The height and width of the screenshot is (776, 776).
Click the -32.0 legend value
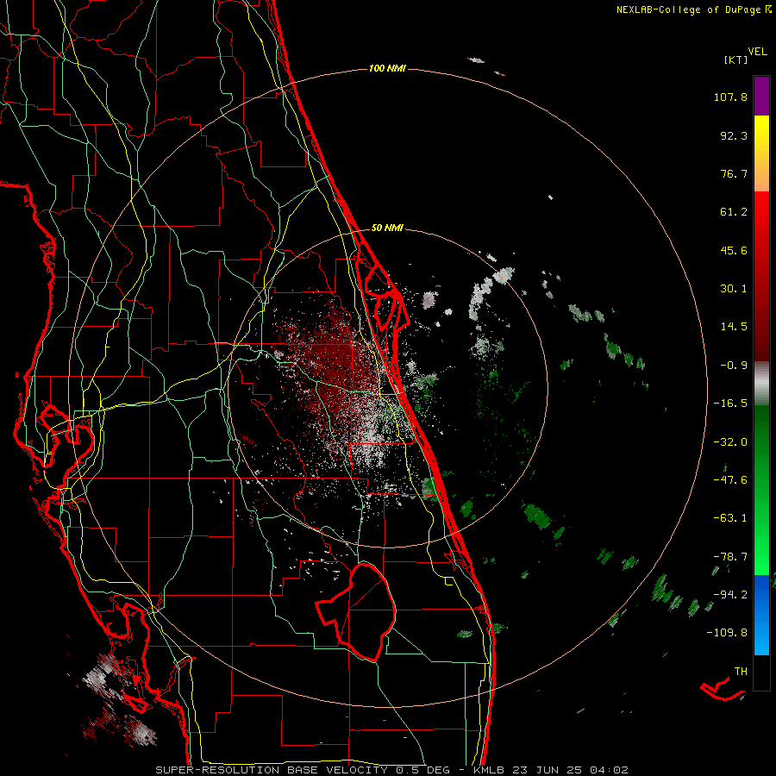tap(730, 442)
